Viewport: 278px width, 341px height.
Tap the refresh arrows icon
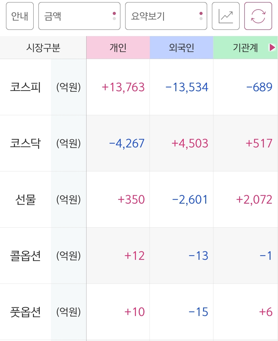[258, 16]
